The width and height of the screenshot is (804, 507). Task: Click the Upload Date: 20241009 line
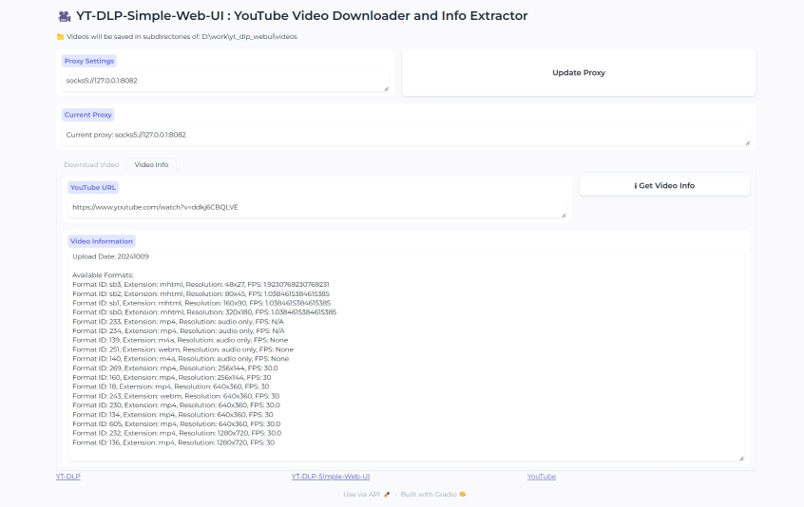point(110,256)
